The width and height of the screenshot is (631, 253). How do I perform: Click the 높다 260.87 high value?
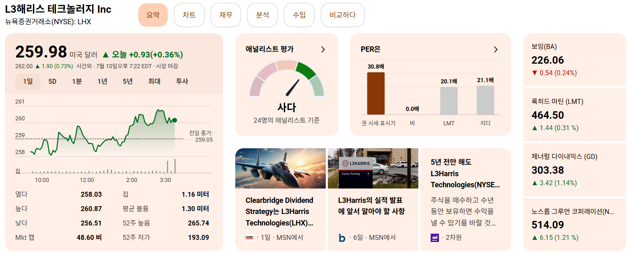[91, 209]
